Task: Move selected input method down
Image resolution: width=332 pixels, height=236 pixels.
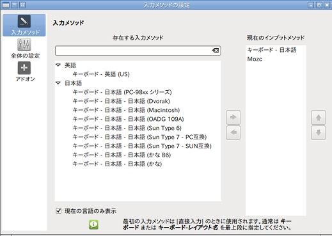Action: (318, 132)
